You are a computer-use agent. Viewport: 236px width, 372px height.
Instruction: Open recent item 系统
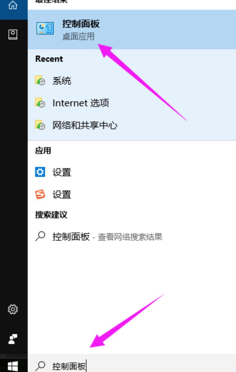[132, 81]
